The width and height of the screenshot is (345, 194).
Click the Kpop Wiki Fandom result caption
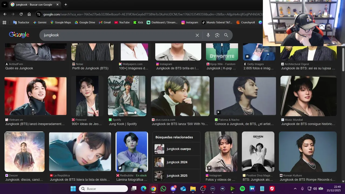[x=221, y=68]
